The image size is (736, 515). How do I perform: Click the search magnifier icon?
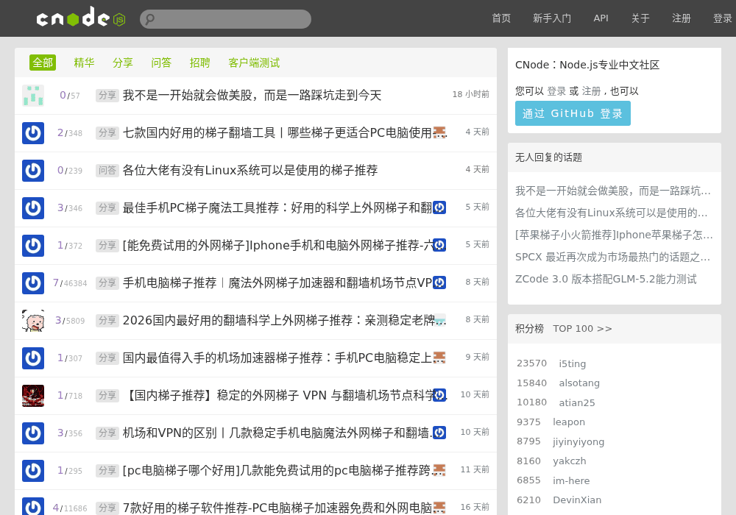(149, 19)
